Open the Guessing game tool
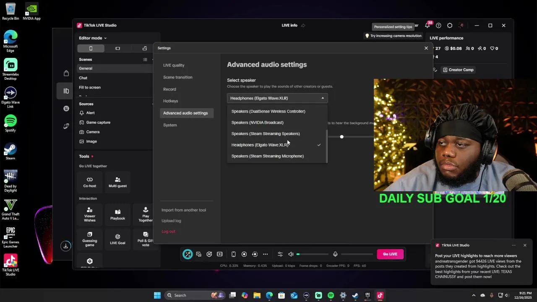This screenshot has width=537, height=302. (x=89, y=239)
